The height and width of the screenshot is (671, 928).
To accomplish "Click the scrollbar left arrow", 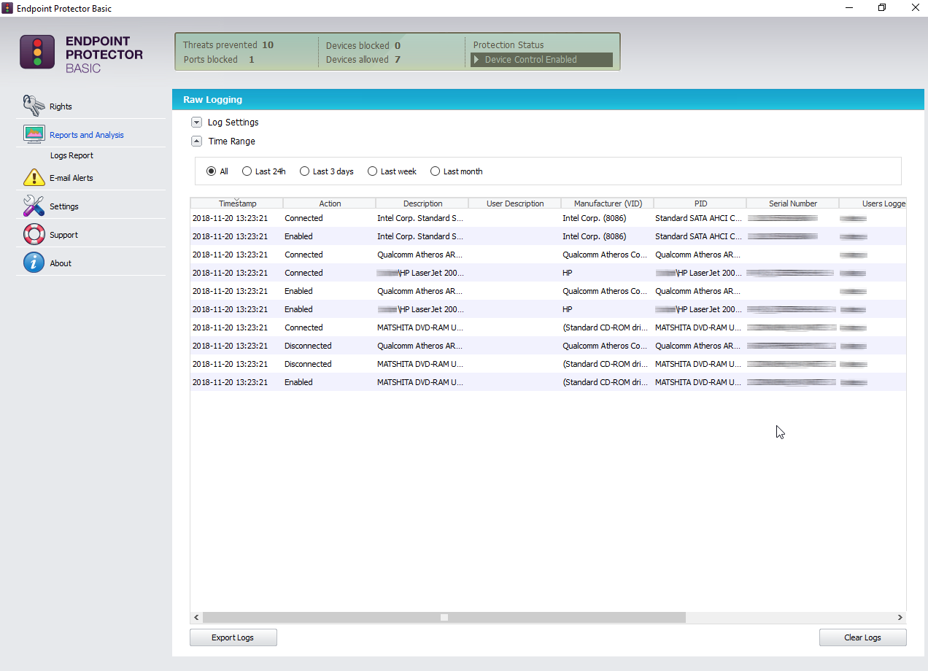I will click(196, 617).
